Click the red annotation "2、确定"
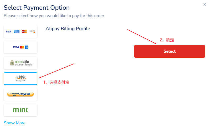The width and height of the screenshot is (209, 130). (x=167, y=40)
